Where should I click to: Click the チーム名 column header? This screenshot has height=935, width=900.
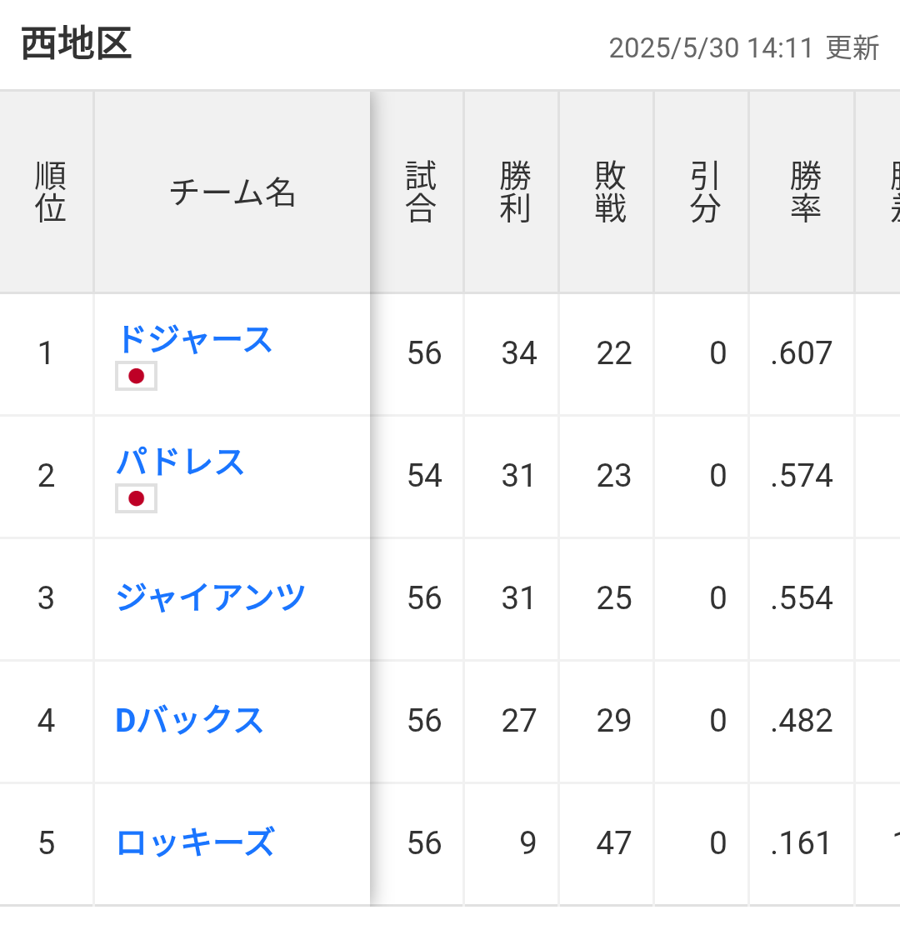tap(232, 192)
